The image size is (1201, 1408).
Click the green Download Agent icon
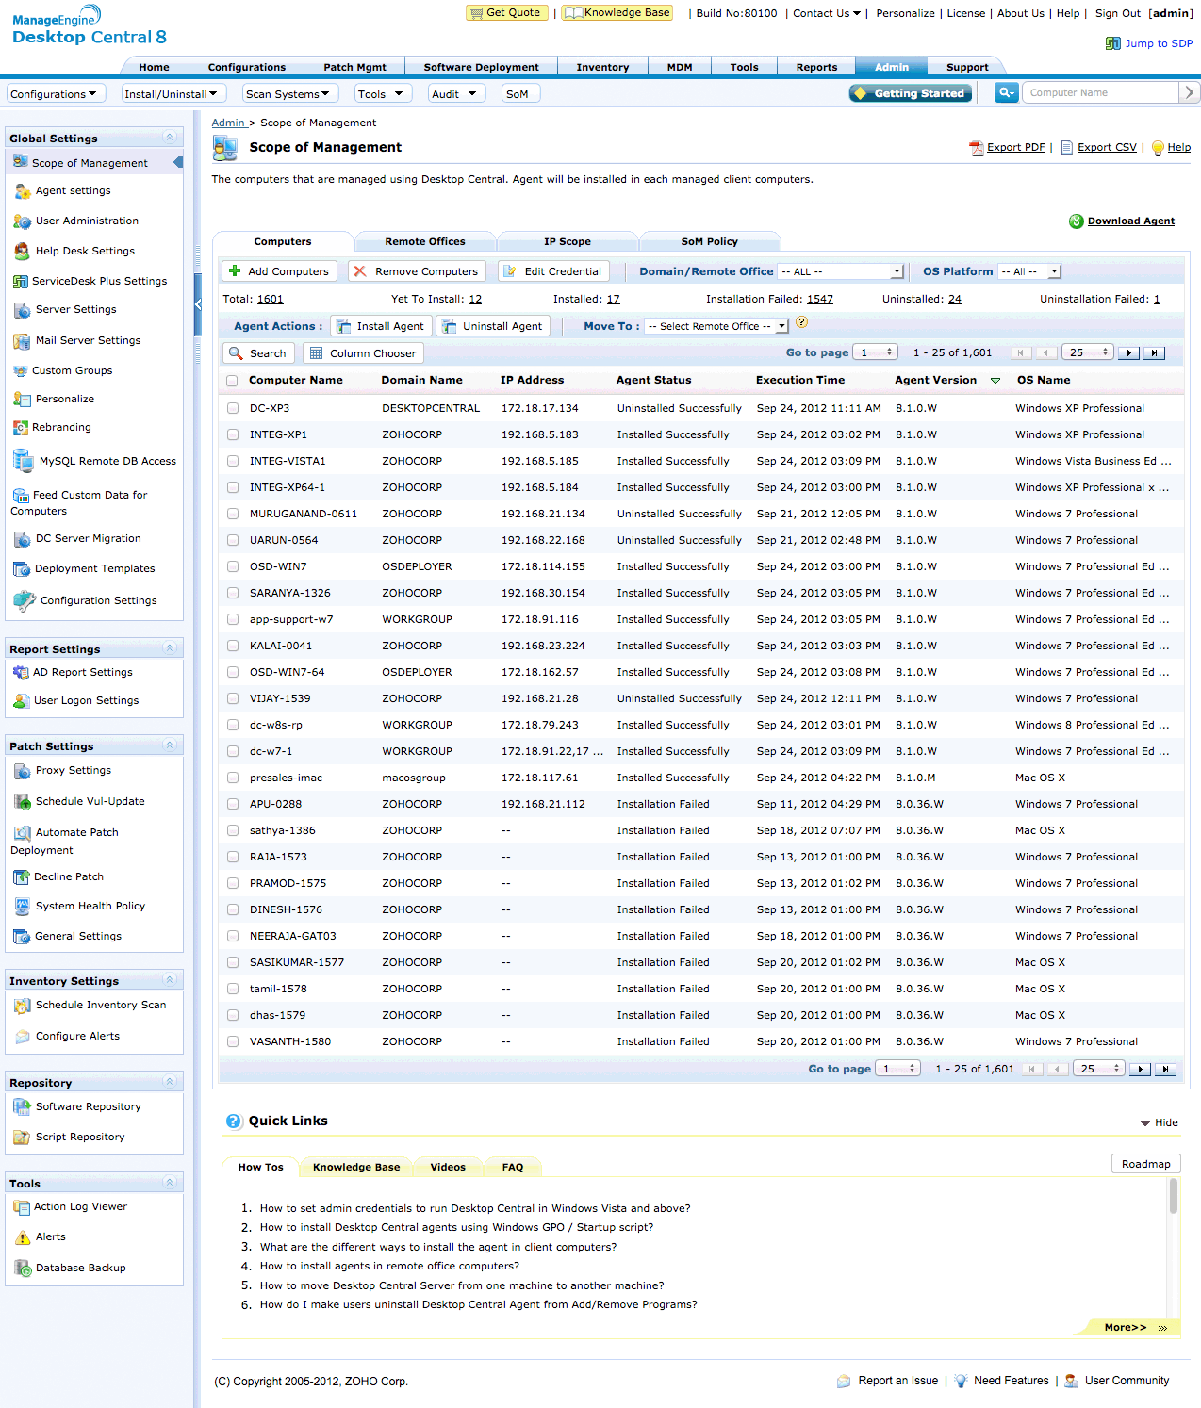point(1076,221)
